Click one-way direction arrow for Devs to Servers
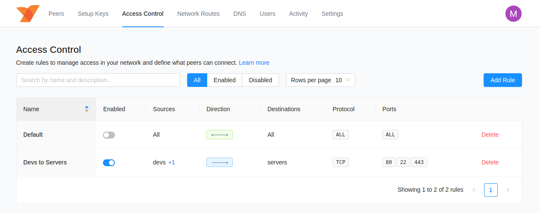Screen dimensions: 540x213 [220, 162]
